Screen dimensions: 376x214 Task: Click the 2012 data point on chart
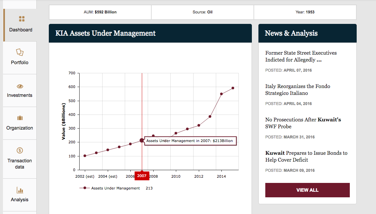[x=199, y=125]
